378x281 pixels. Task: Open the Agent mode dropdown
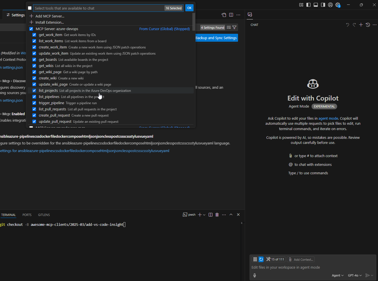coord(337,275)
